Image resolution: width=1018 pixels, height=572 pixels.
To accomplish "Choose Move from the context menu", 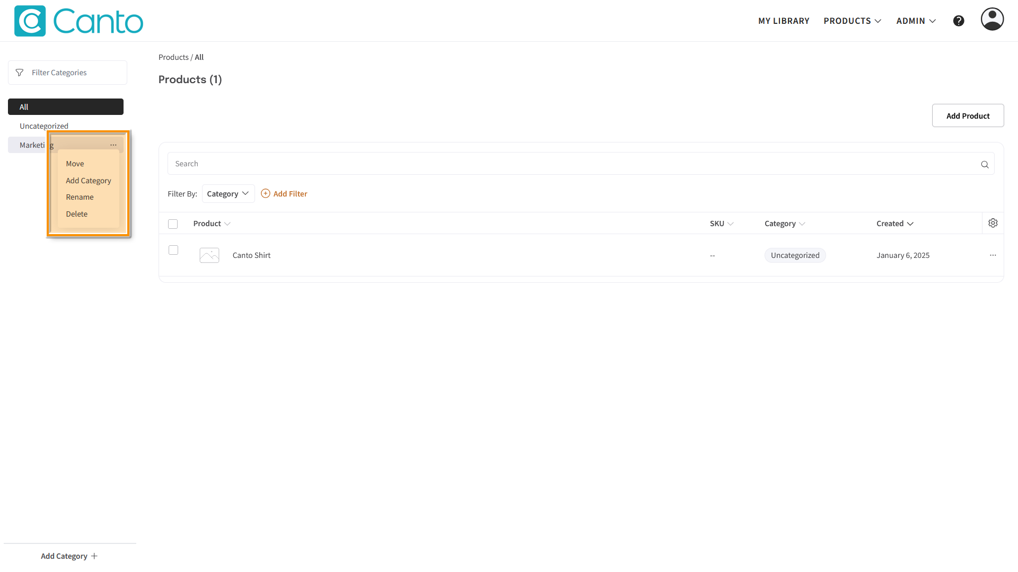I will [75, 164].
